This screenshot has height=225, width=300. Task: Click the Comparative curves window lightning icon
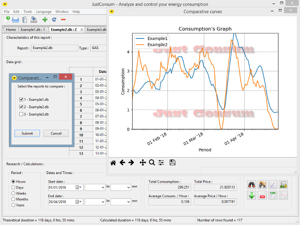click(x=112, y=11)
